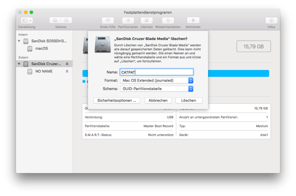296x196 pixels.
Task: Eject the SanDisk Cruzer disk
Action: click(x=67, y=64)
